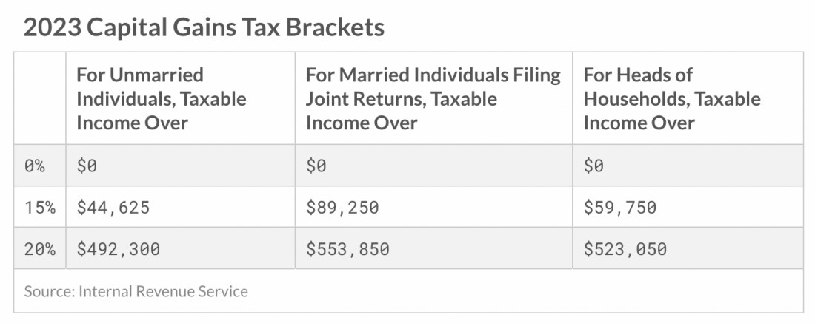
Task: Click the 20% rate row label
Action: click(x=40, y=249)
